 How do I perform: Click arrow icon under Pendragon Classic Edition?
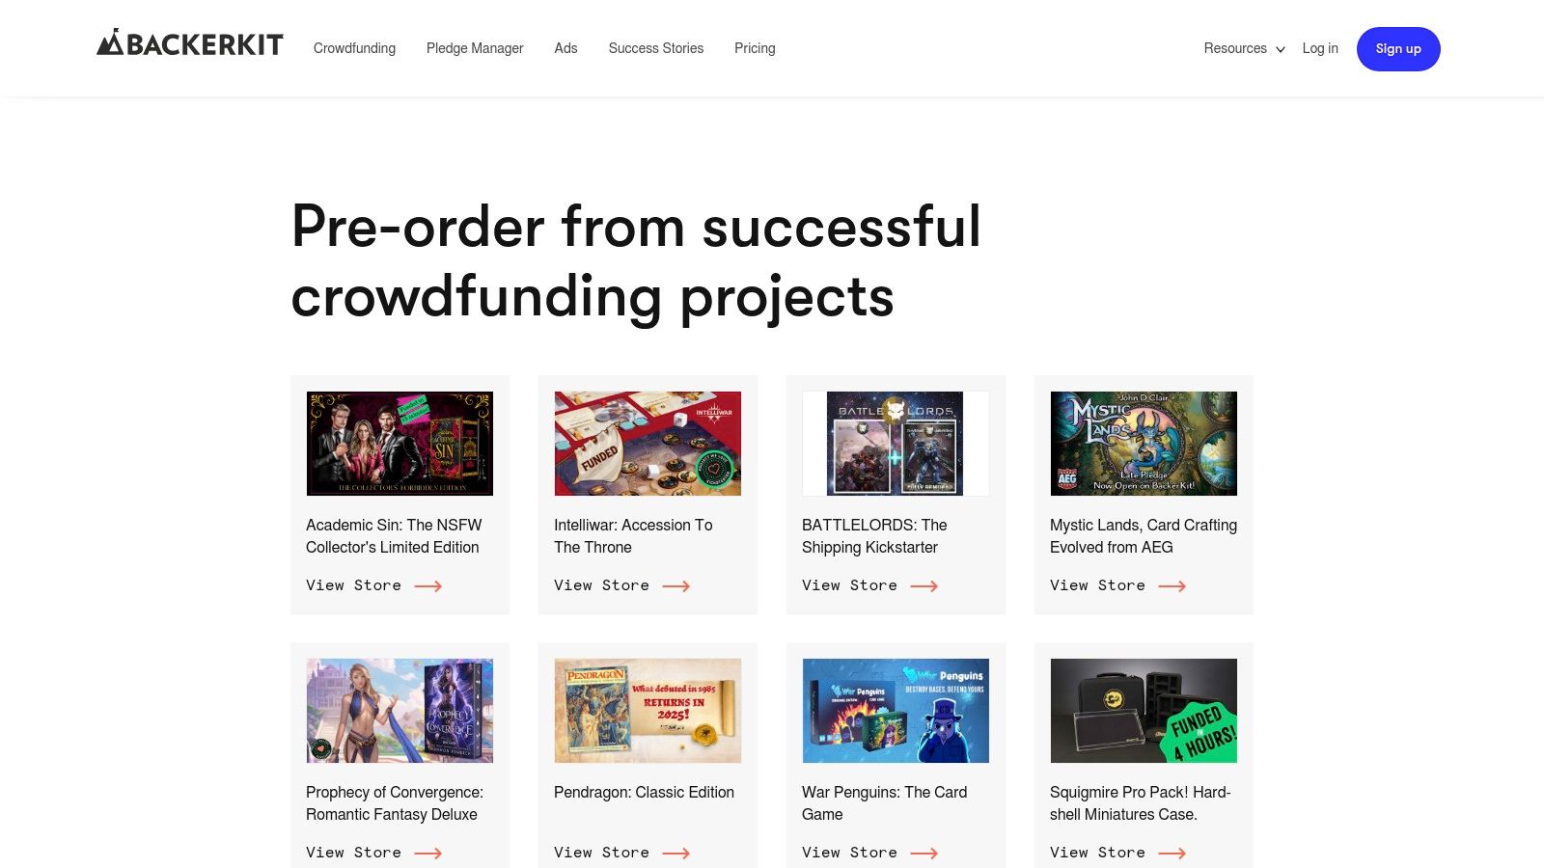click(676, 854)
